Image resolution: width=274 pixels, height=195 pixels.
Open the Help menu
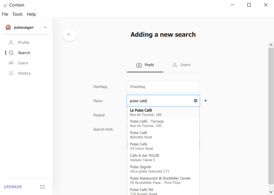(x=31, y=14)
